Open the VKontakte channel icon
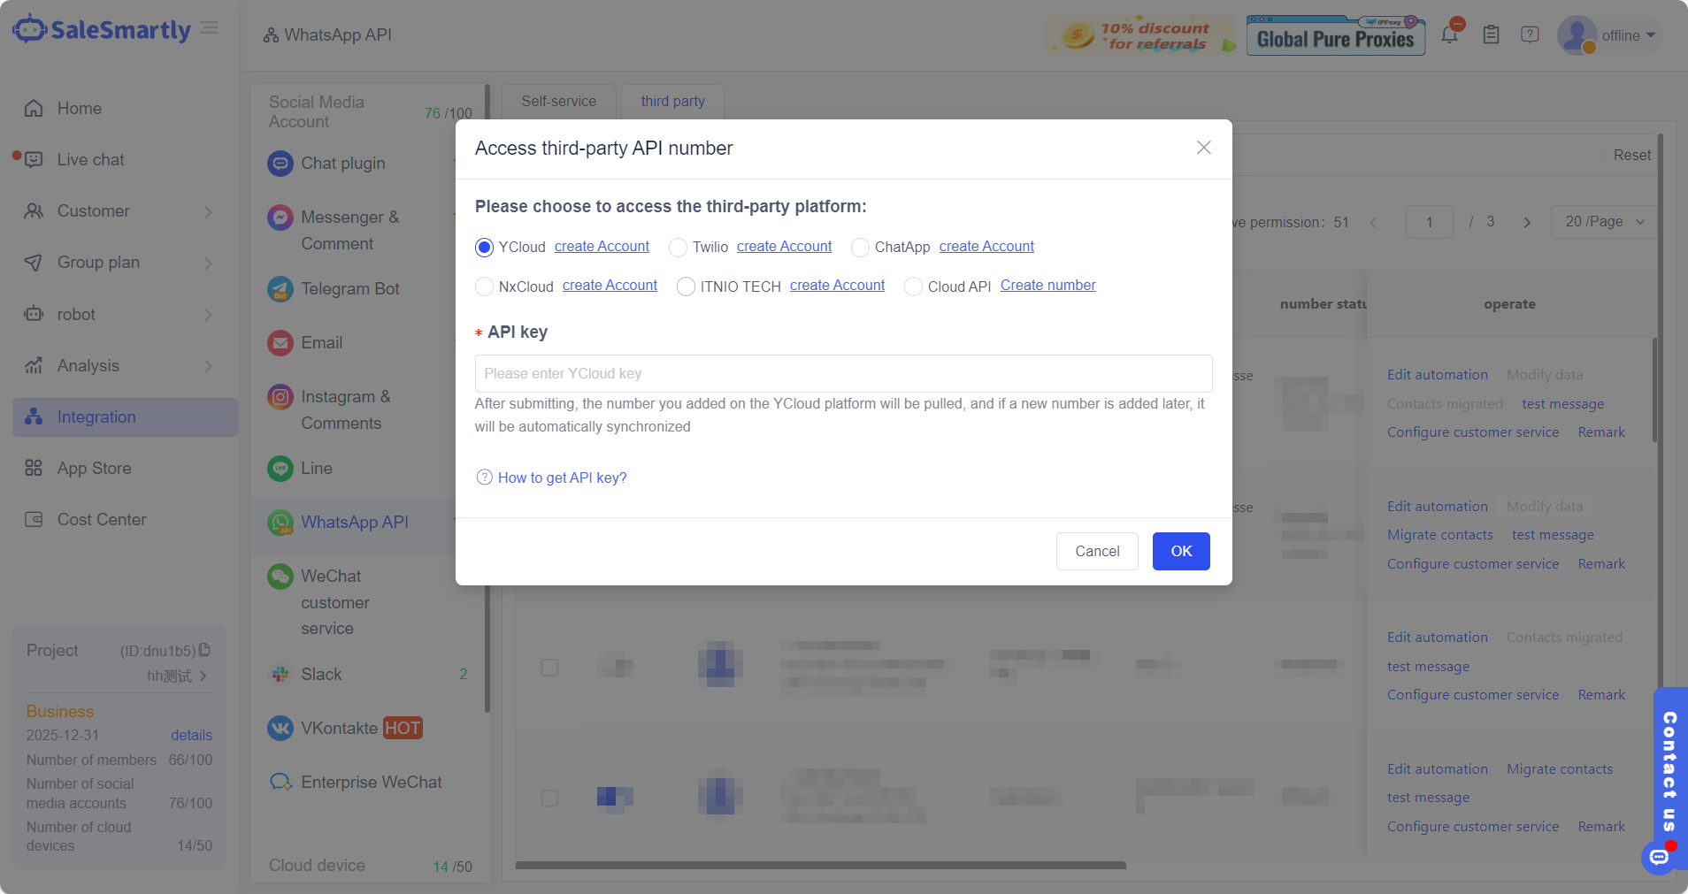 (x=280, y=729)
